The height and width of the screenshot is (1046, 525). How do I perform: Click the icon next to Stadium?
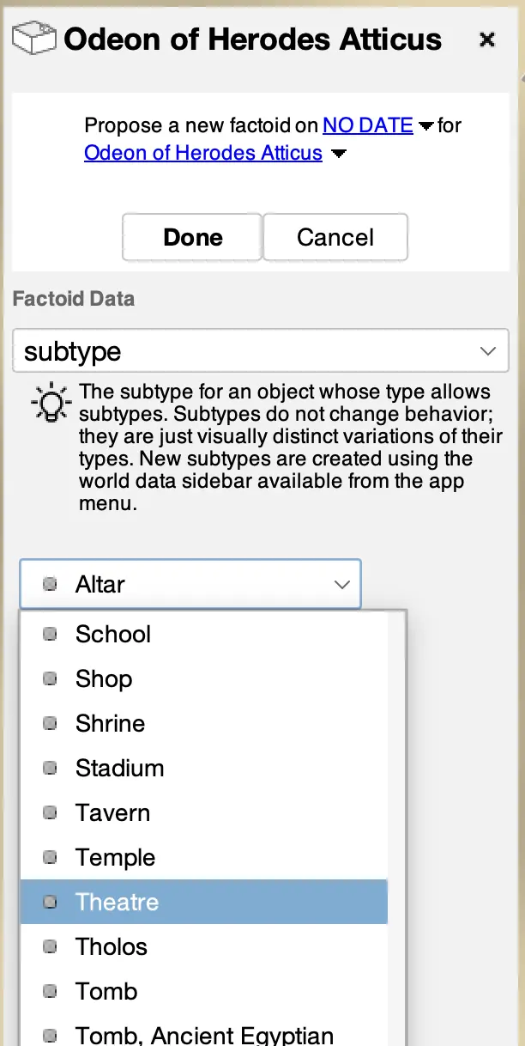click(x=50, y=769)
